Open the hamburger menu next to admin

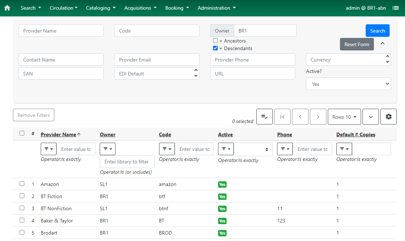click(396, 8)
